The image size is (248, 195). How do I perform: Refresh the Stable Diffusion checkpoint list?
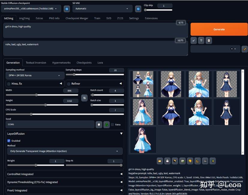pyautogui.click(x=67, y=9)
